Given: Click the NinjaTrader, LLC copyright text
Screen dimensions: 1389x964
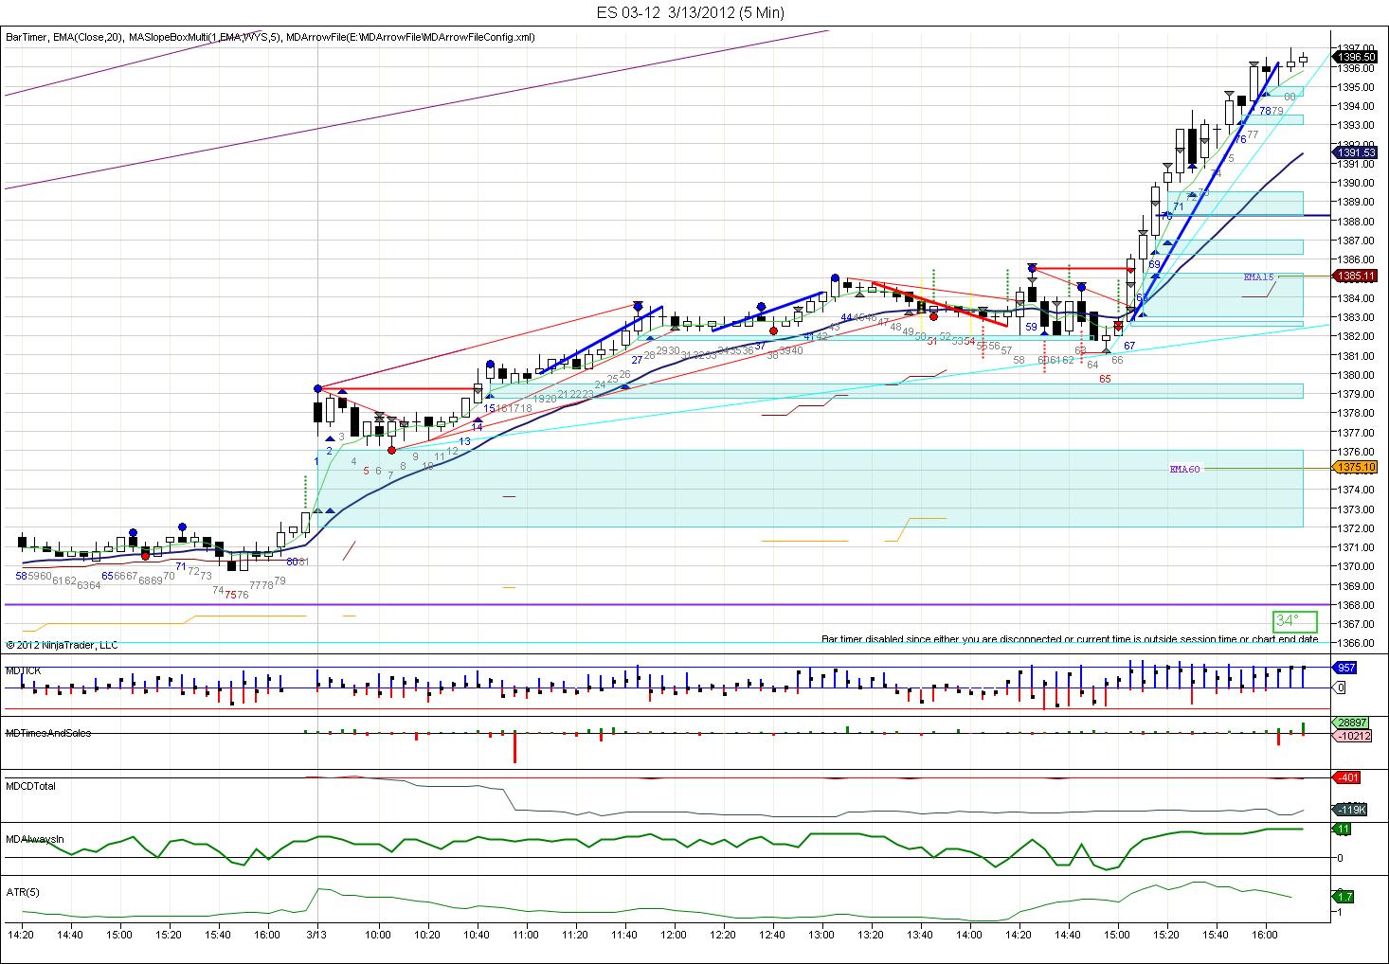Looking at the screenshot, I should coord(62,645).
